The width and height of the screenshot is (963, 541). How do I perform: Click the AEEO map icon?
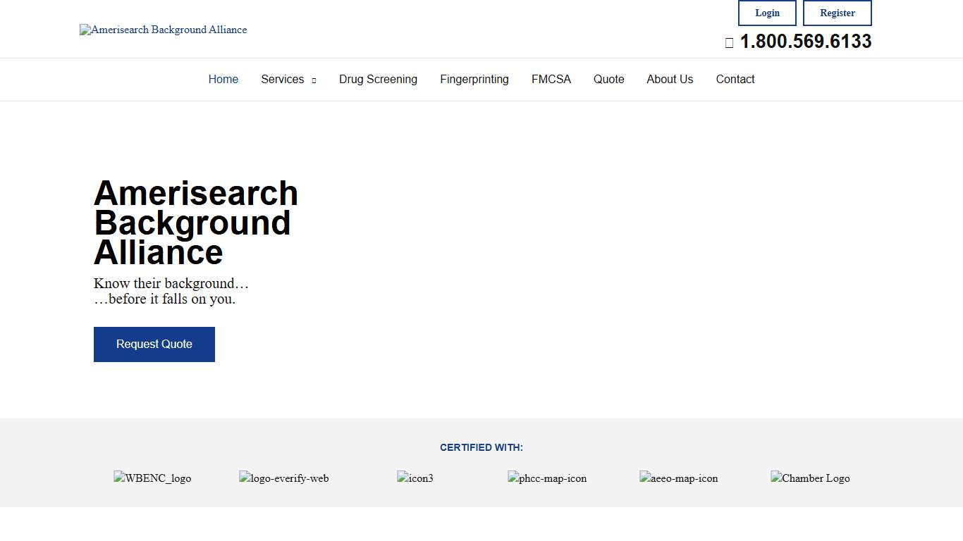point(678,478)
